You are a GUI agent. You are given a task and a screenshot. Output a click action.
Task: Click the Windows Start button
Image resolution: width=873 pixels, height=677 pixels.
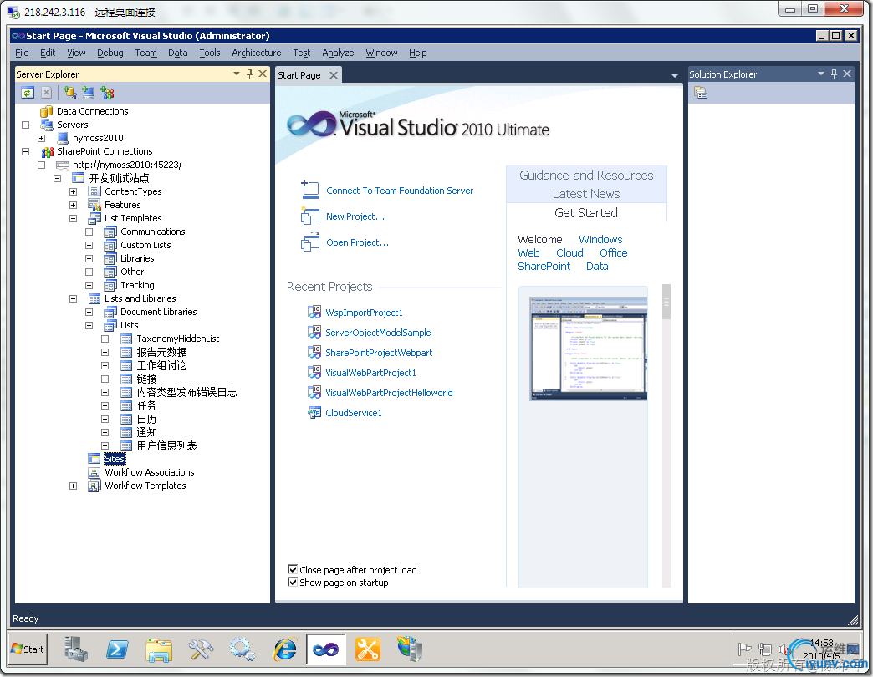click(x=28, y=649)
